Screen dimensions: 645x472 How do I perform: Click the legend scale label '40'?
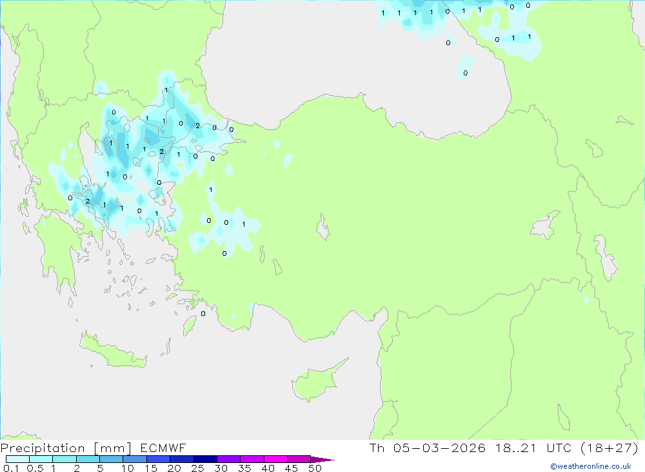coord(268,468)
